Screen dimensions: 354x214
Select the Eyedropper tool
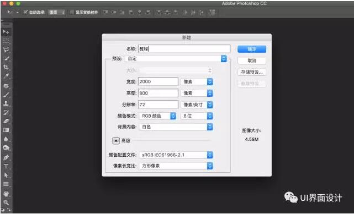coord(6,76)
